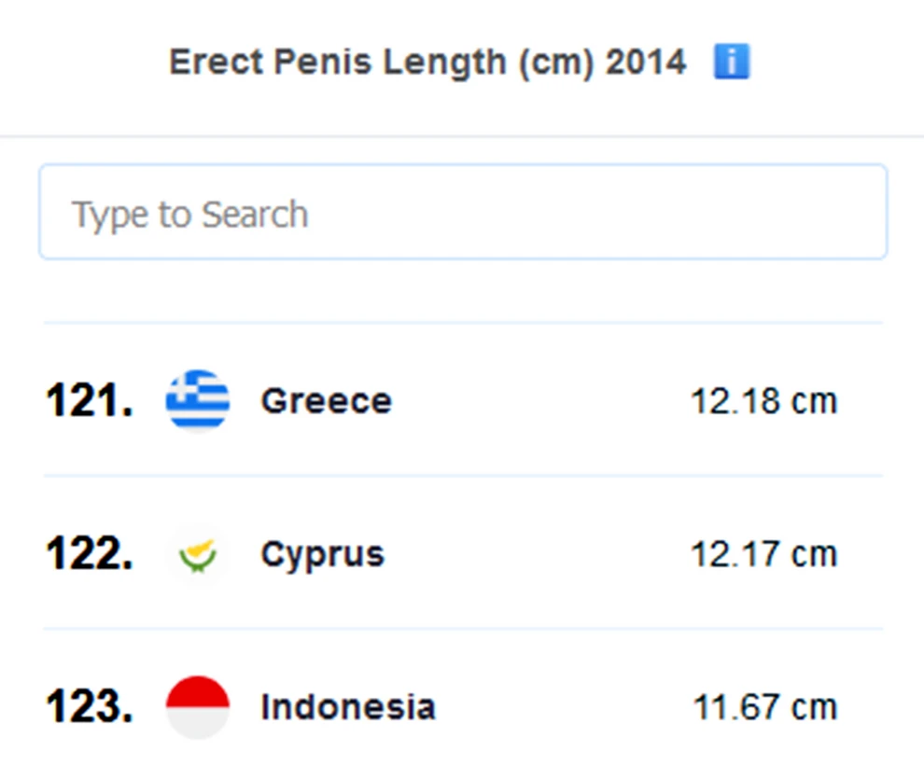The image size is (924, 778).
Task: Open the Greece country link
Action: (x=326, y=401)
